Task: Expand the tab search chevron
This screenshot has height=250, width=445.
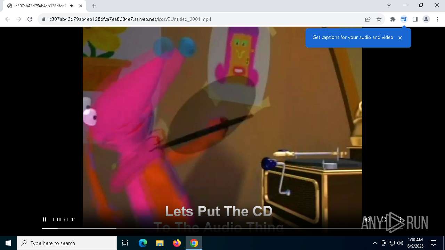Action: 389,5
